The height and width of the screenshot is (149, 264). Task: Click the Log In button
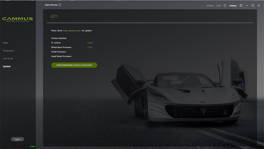coord(18,139)
